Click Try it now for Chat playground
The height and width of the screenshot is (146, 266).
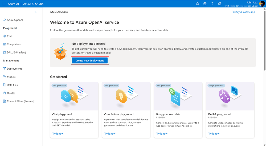(x=58, y=134)
